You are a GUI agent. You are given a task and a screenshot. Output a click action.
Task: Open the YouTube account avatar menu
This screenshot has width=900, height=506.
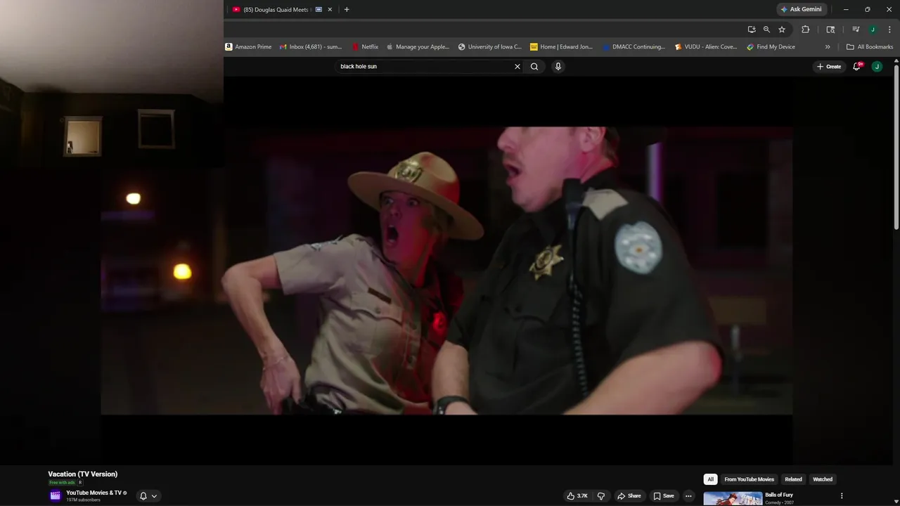(x=877, y=67)
